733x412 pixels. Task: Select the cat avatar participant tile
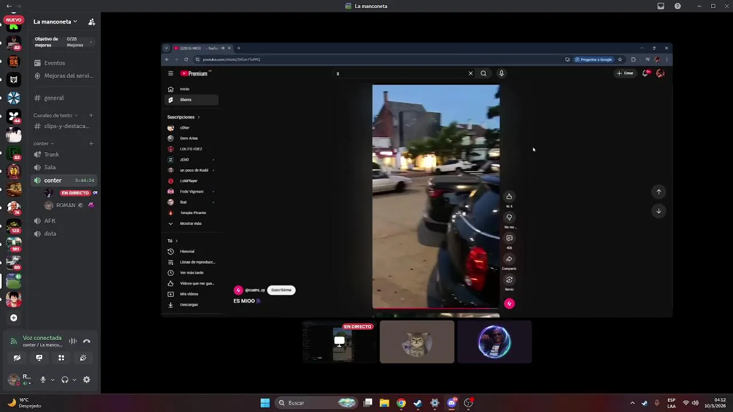coord(417,342)
